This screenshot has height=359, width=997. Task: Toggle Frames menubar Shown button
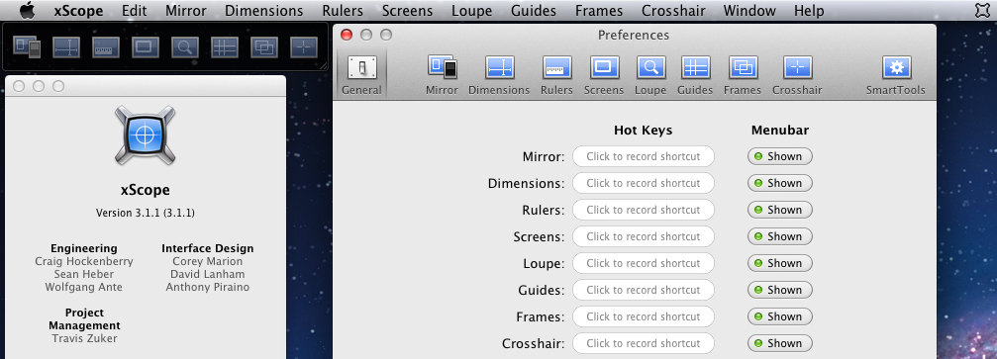click(779, 316)
